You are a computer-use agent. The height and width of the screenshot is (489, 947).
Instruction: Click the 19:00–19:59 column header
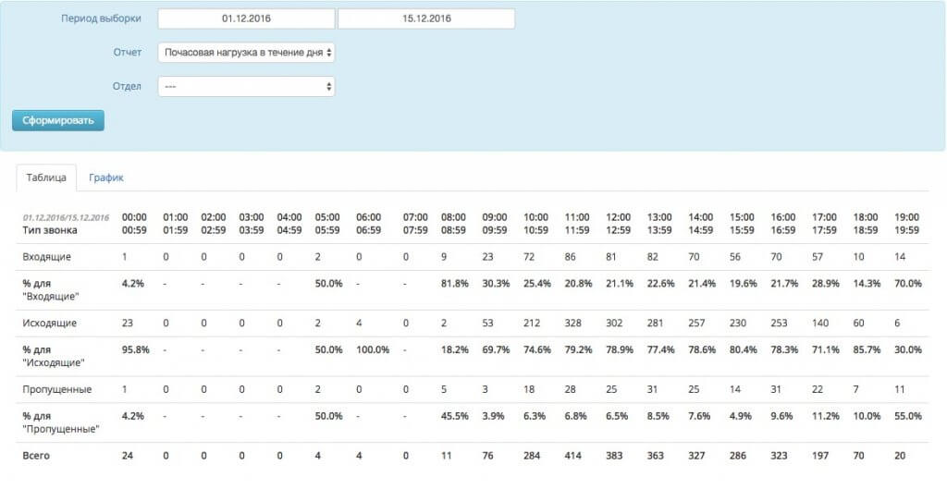click(907, 223)
